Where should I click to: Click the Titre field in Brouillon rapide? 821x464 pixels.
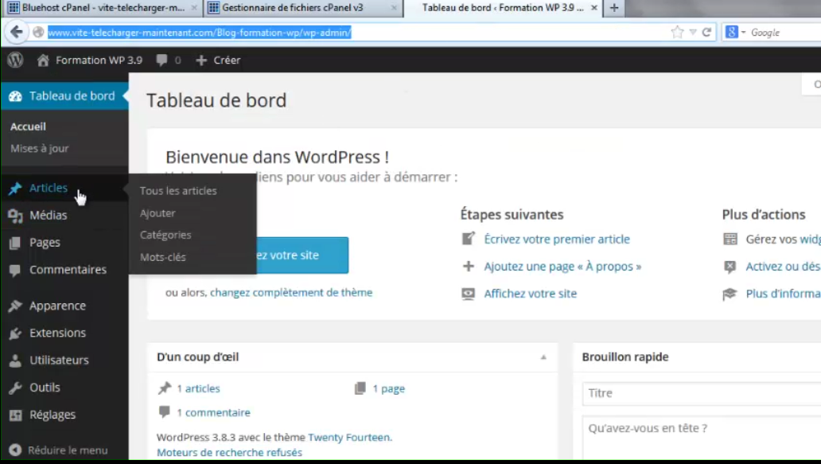702,393
